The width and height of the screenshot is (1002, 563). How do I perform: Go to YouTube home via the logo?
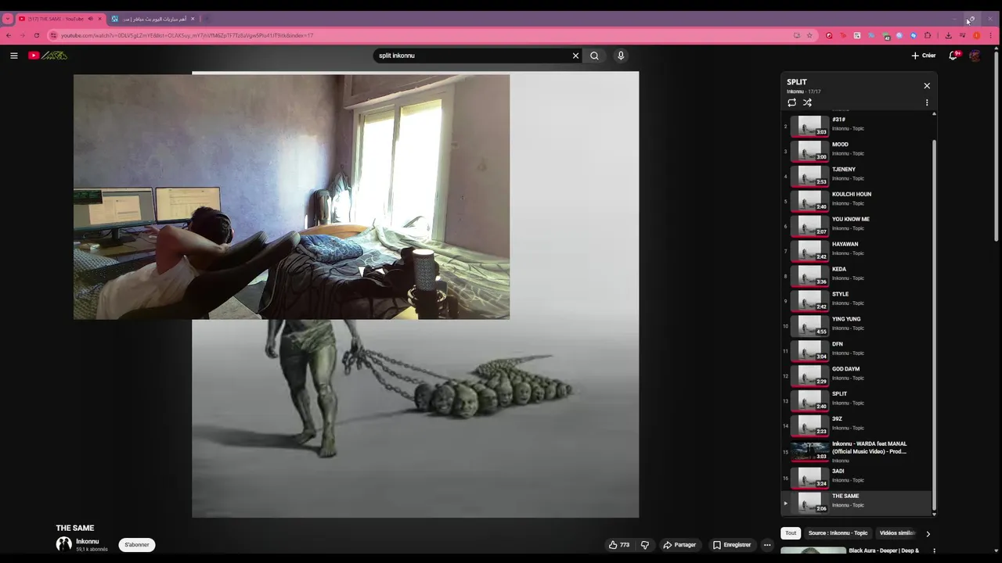click(48, 56)
